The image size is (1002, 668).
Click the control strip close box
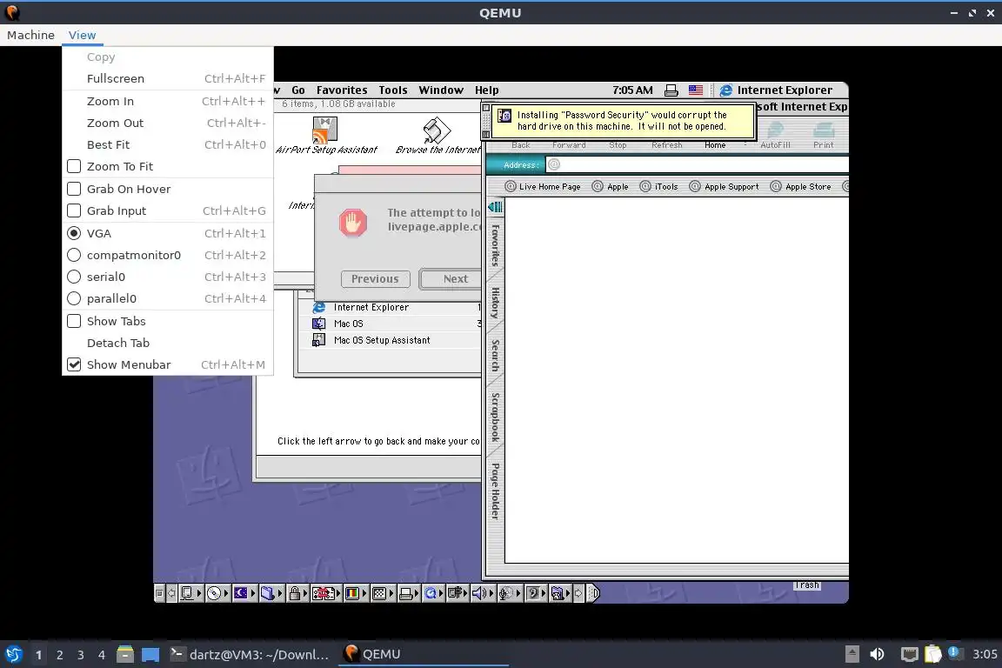coord(159,593)
